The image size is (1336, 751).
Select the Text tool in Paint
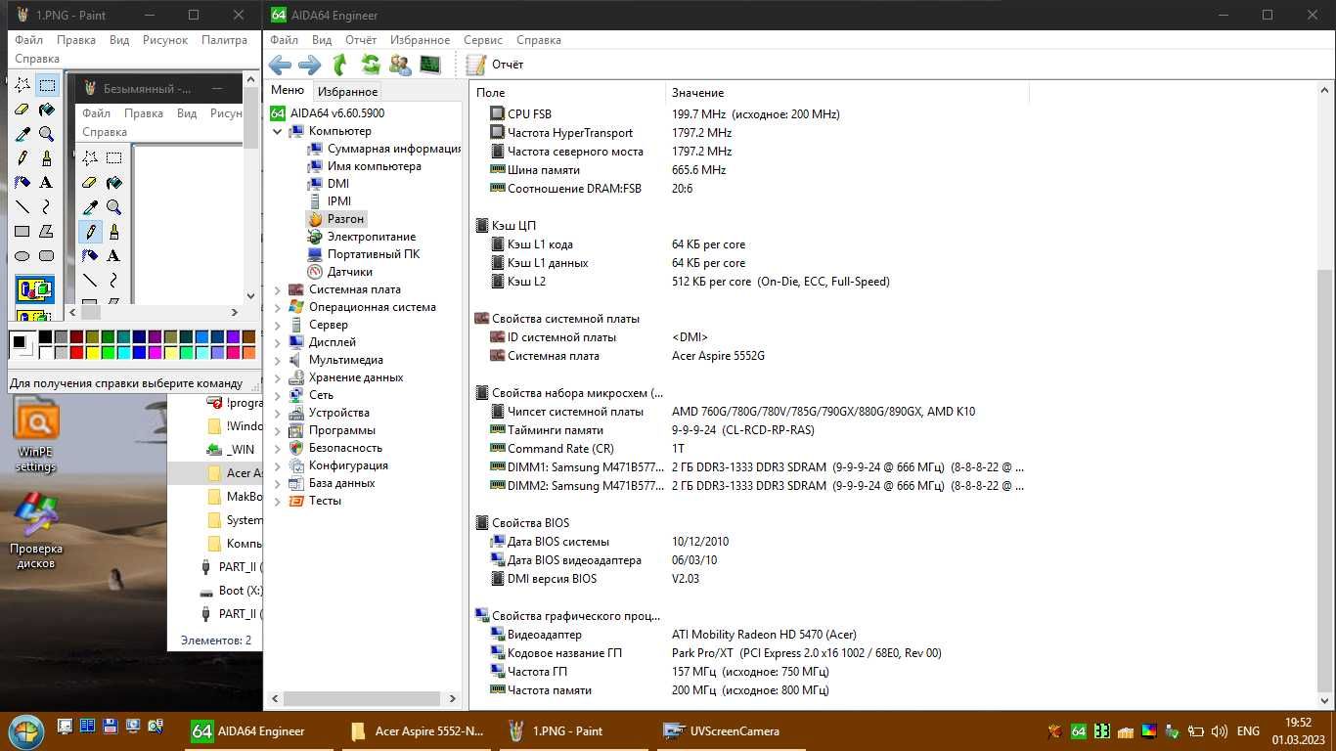pos(46,183)
